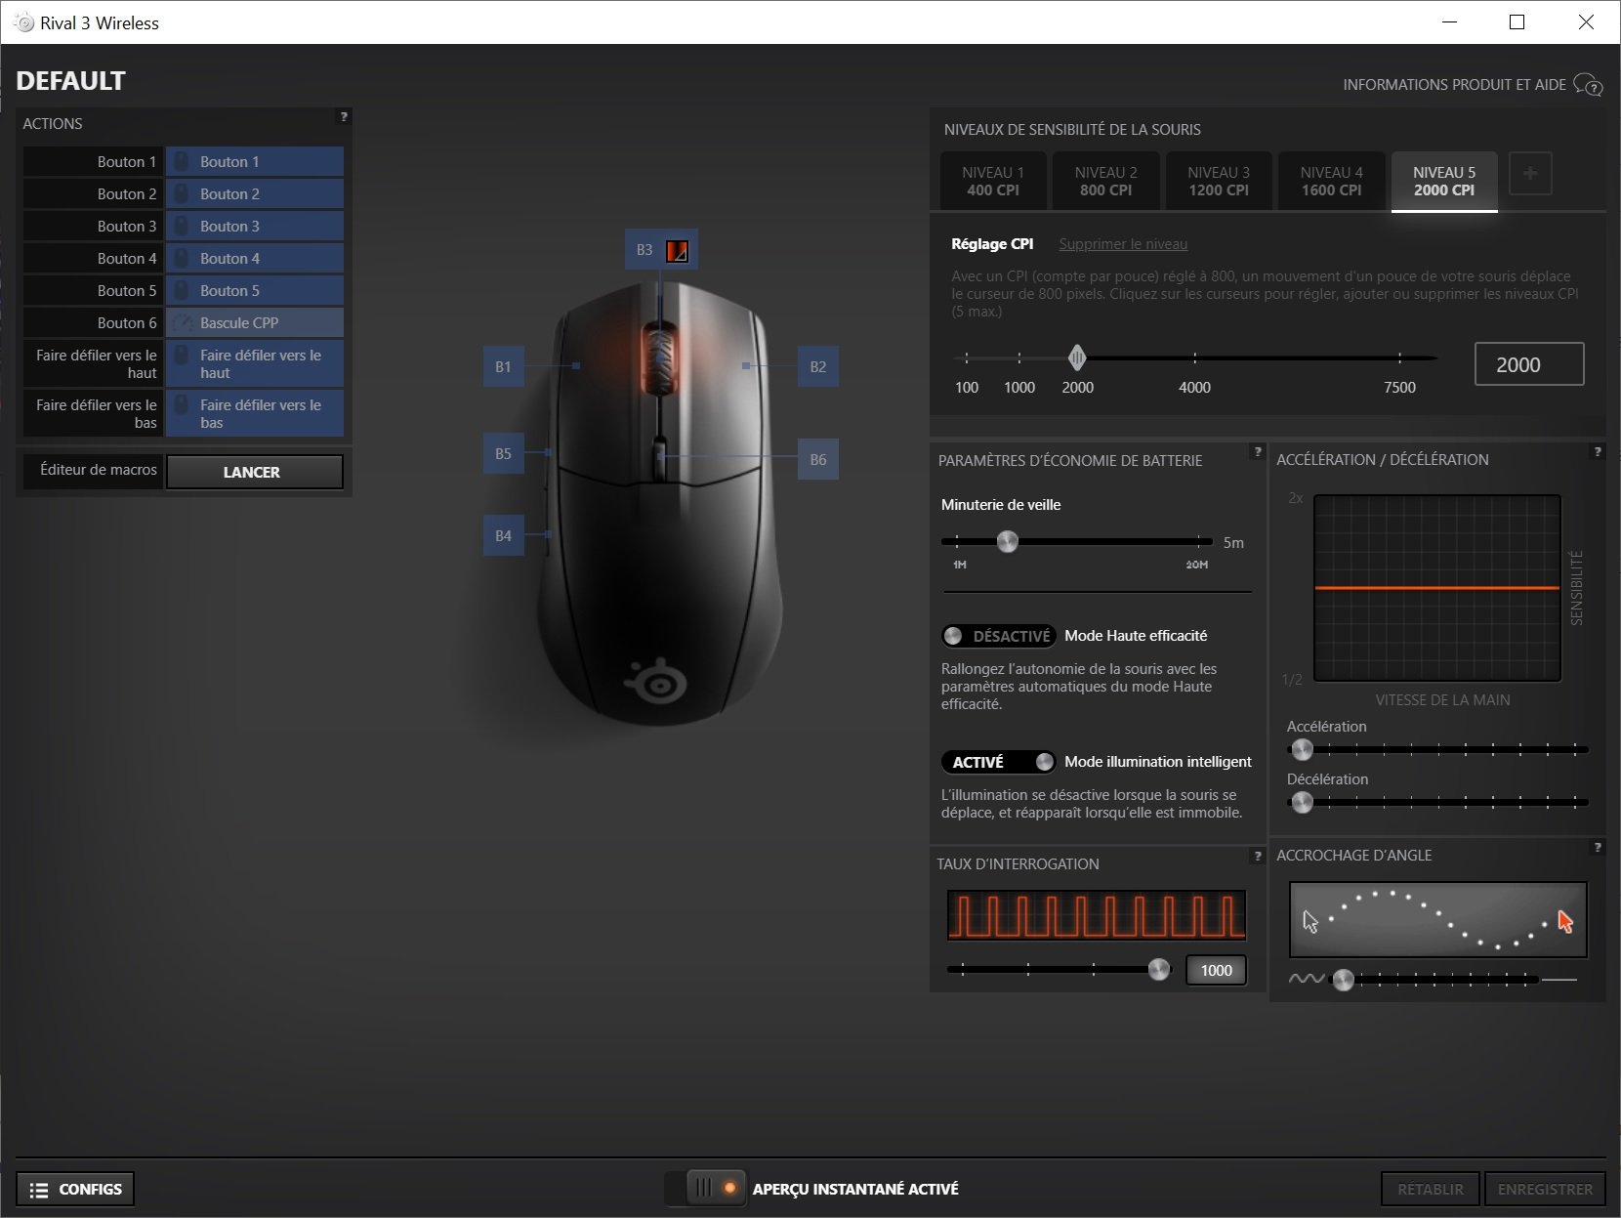Open the product information and help icon
This screenshot has height=1218, width=1621.
1588,85
